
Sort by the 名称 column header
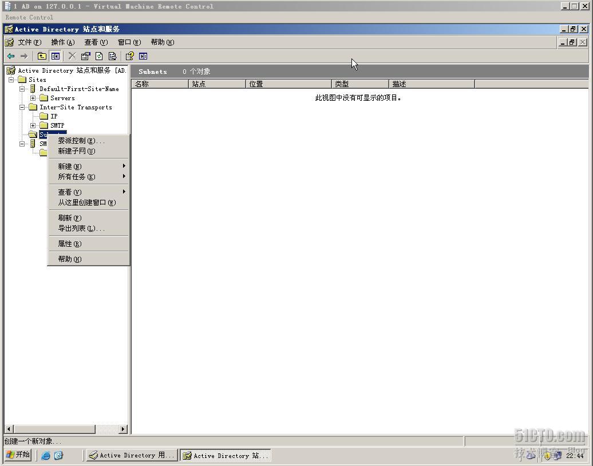coord(160,84)
